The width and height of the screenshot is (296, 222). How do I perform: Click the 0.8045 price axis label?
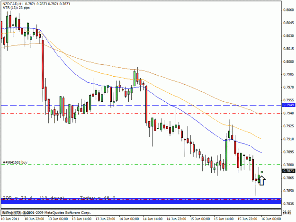coord(289,23)
